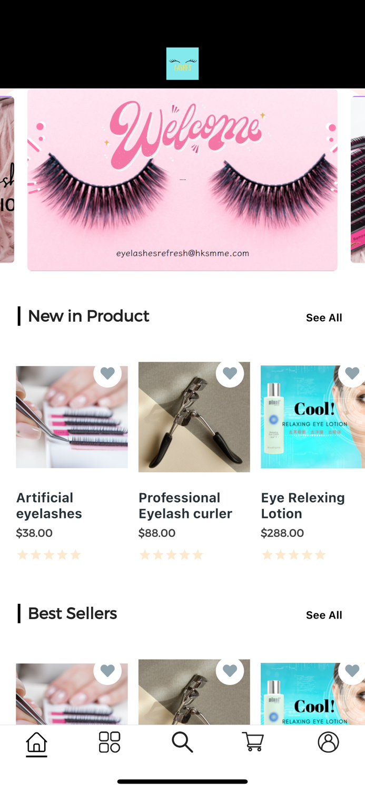See All New in Product items
365x791 pixels.
[x=324, y=317]
